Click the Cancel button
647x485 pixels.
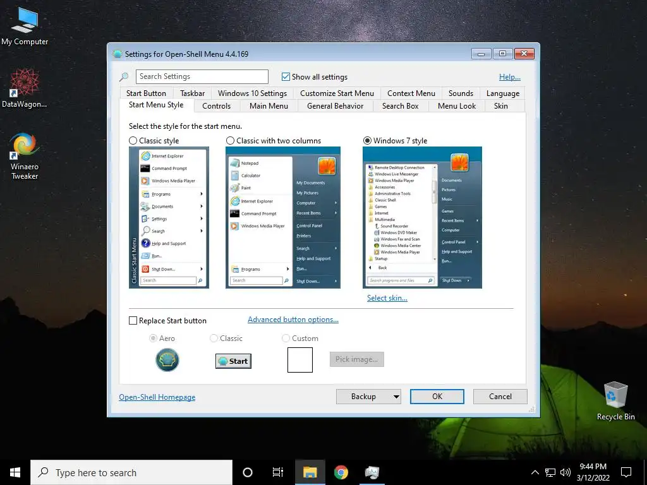[500, 397]
